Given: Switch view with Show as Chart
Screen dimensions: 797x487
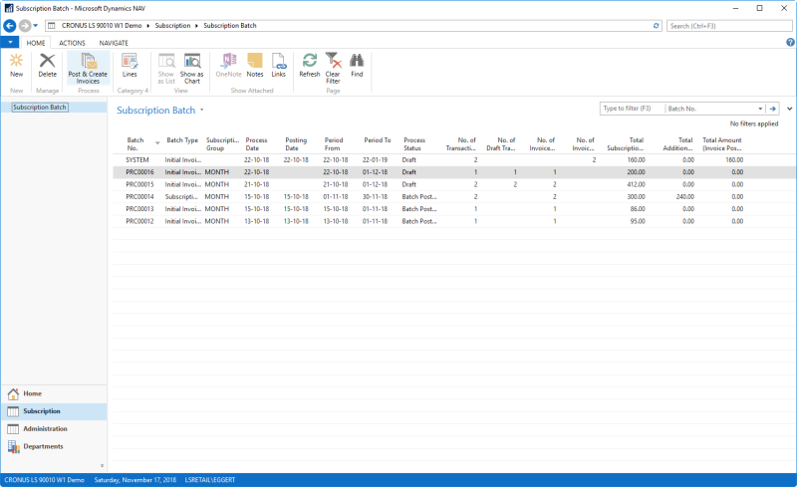Looking at the screenshot, I should tap(191, 67).
